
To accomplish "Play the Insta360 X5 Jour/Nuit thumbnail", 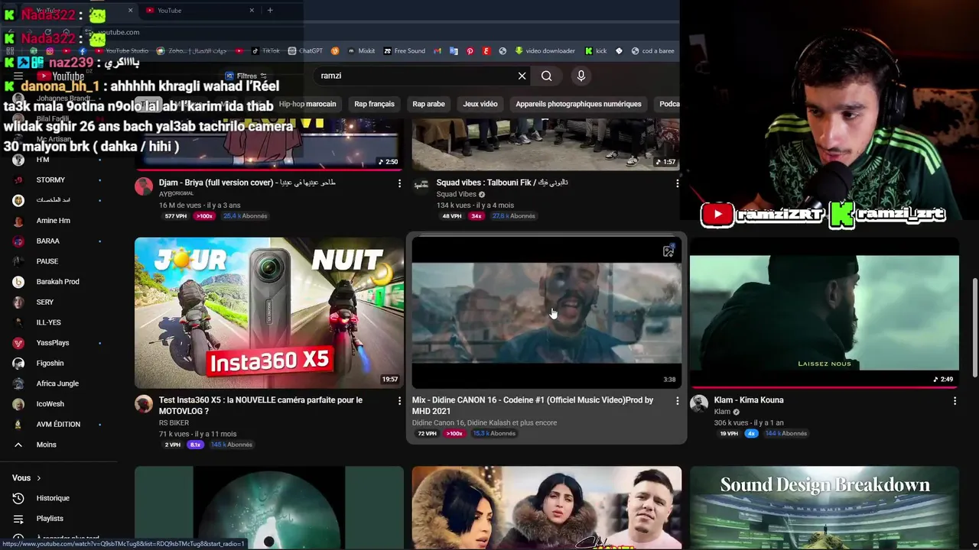I will coord(269,312).
